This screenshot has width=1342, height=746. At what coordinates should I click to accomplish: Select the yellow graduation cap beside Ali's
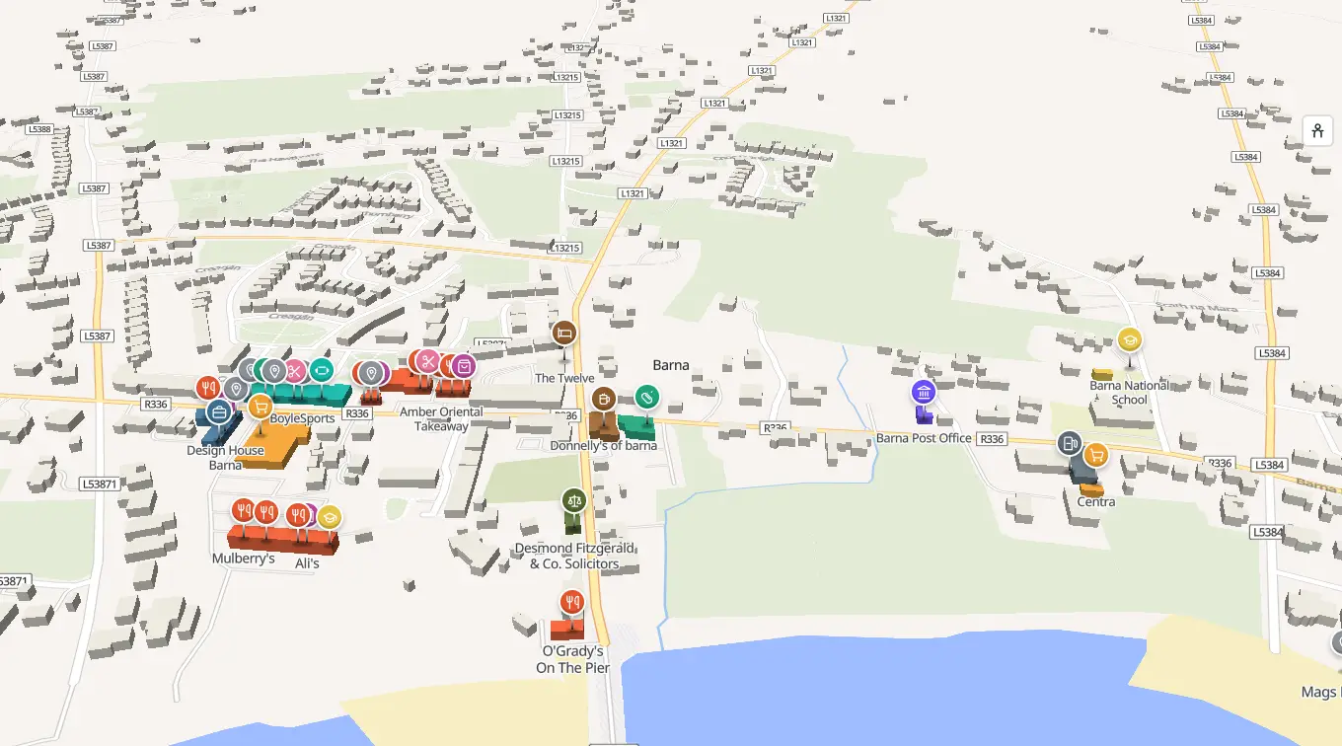pos(330,516)
